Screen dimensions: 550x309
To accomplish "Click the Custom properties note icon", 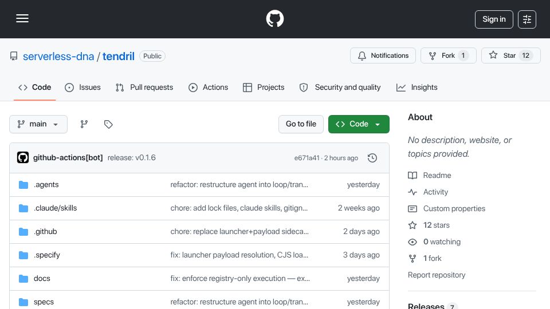I will (x=412, y=209).
